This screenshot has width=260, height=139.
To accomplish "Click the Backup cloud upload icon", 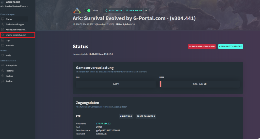I will coord(3,76).
